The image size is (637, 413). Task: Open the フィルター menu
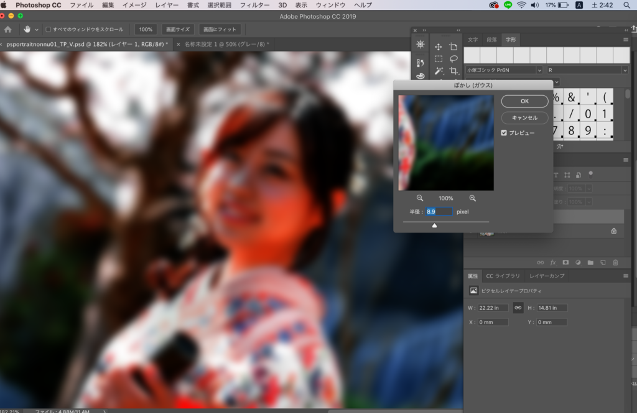click(x=254, y=5)
